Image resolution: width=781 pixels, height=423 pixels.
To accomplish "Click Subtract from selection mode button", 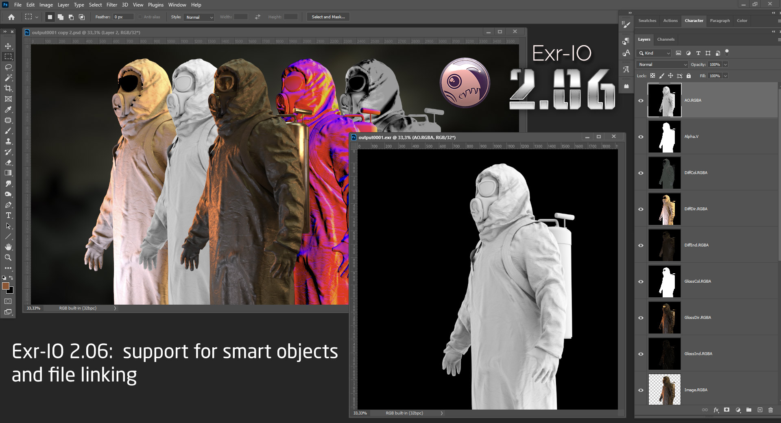I will [x=71, y=17].
